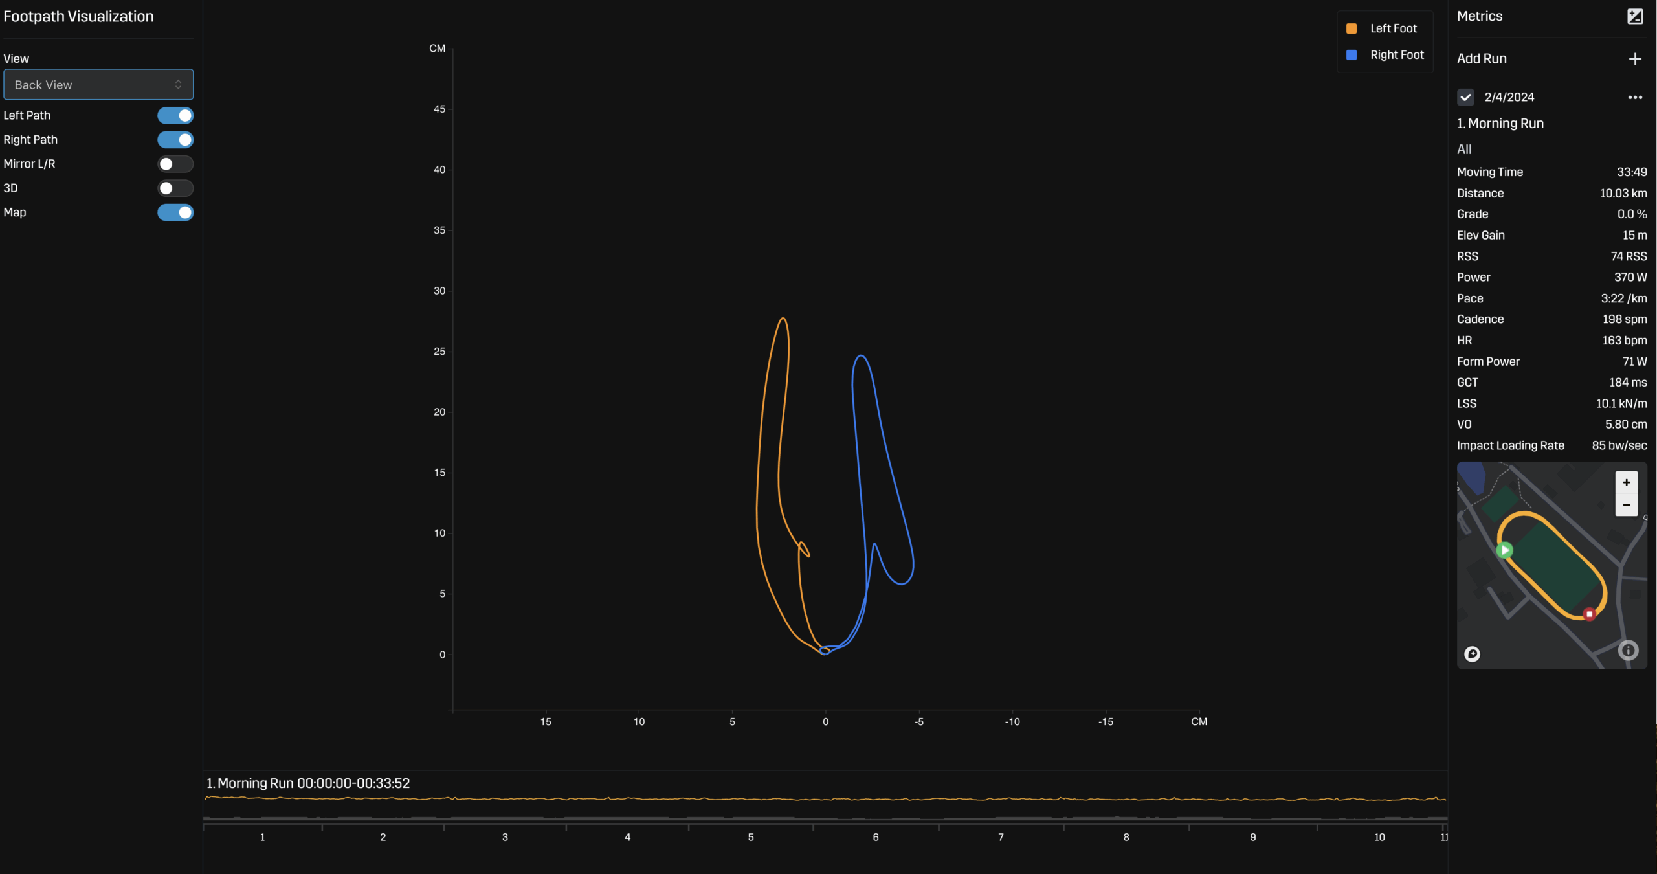Zoom in on the map
The image size is (1657, 874).
pos(1626,482)
